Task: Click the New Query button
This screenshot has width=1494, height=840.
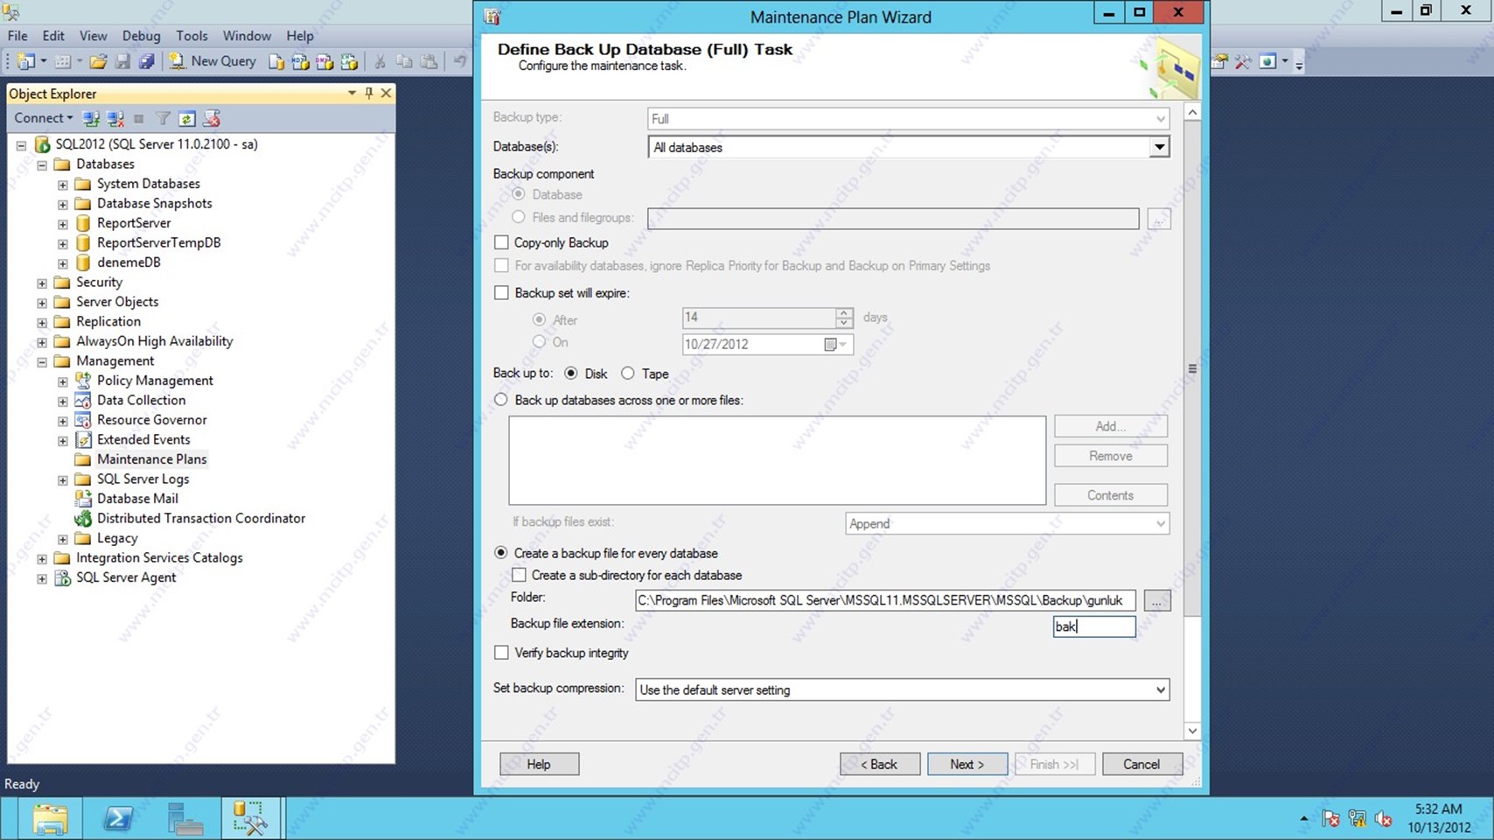Action: (213, 61)
